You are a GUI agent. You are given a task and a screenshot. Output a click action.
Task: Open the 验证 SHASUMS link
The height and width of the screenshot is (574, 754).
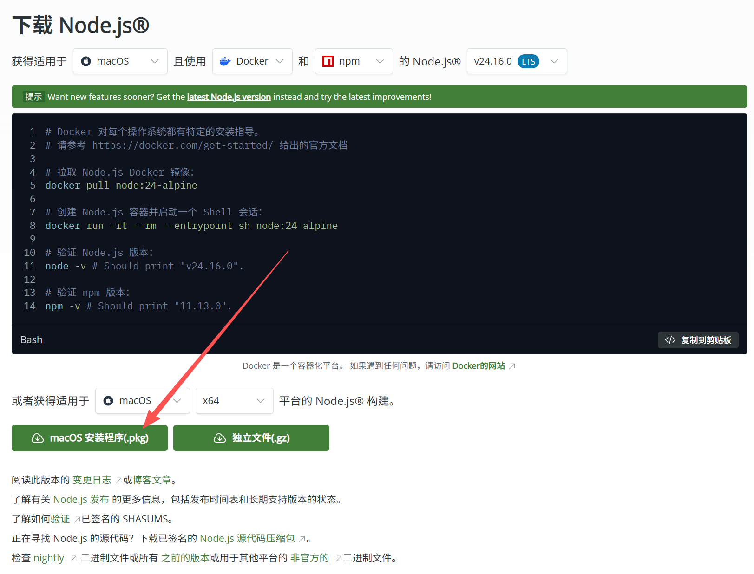(x=60, y=519)
